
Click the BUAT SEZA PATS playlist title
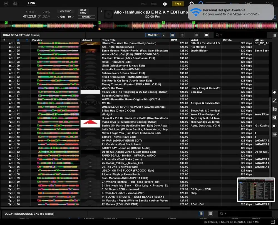coord(22,35)
